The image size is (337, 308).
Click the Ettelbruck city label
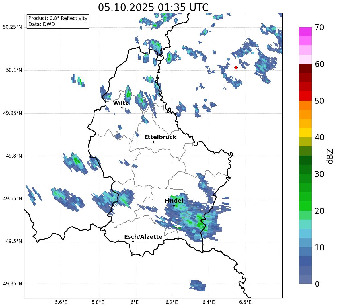[160, 137]
